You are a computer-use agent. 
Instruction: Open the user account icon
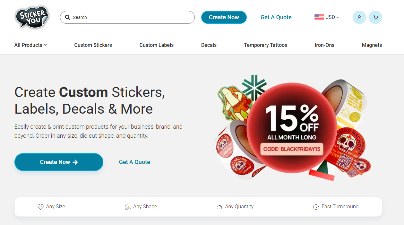[x=359, y=17]
